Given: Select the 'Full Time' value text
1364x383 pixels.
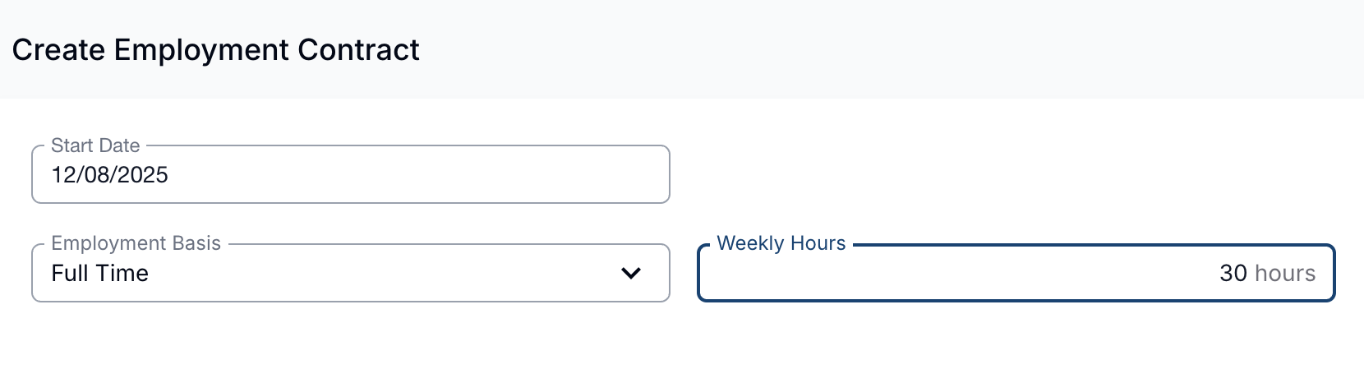Looking at the screenshot, I should tap(99, 274).
